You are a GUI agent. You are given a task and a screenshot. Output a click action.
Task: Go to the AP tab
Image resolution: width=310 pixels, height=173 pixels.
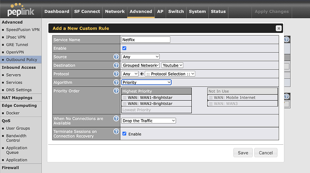point(160,12)
